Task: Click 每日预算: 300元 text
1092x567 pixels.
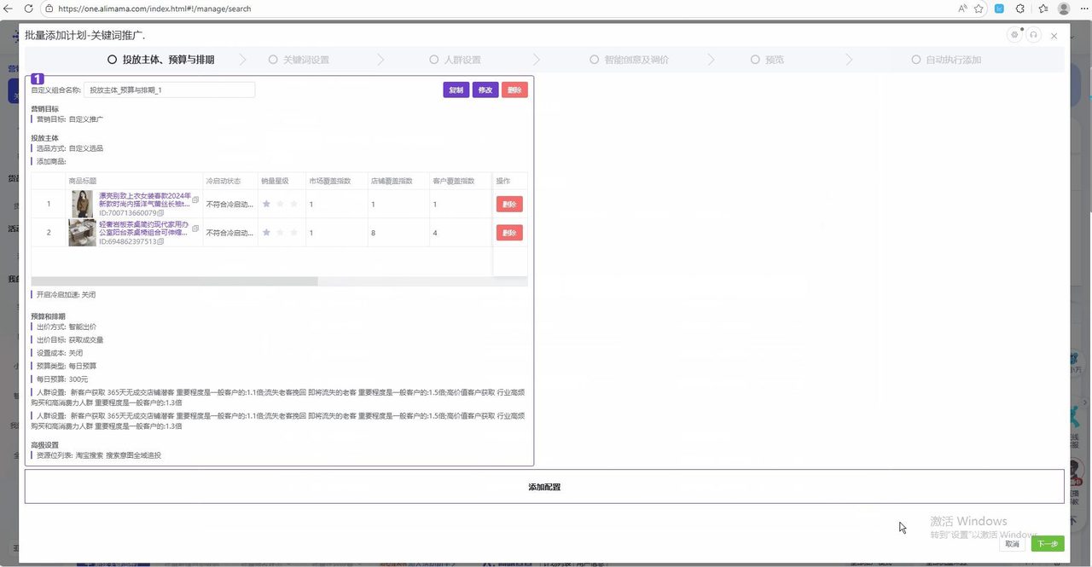Action: 62,379
